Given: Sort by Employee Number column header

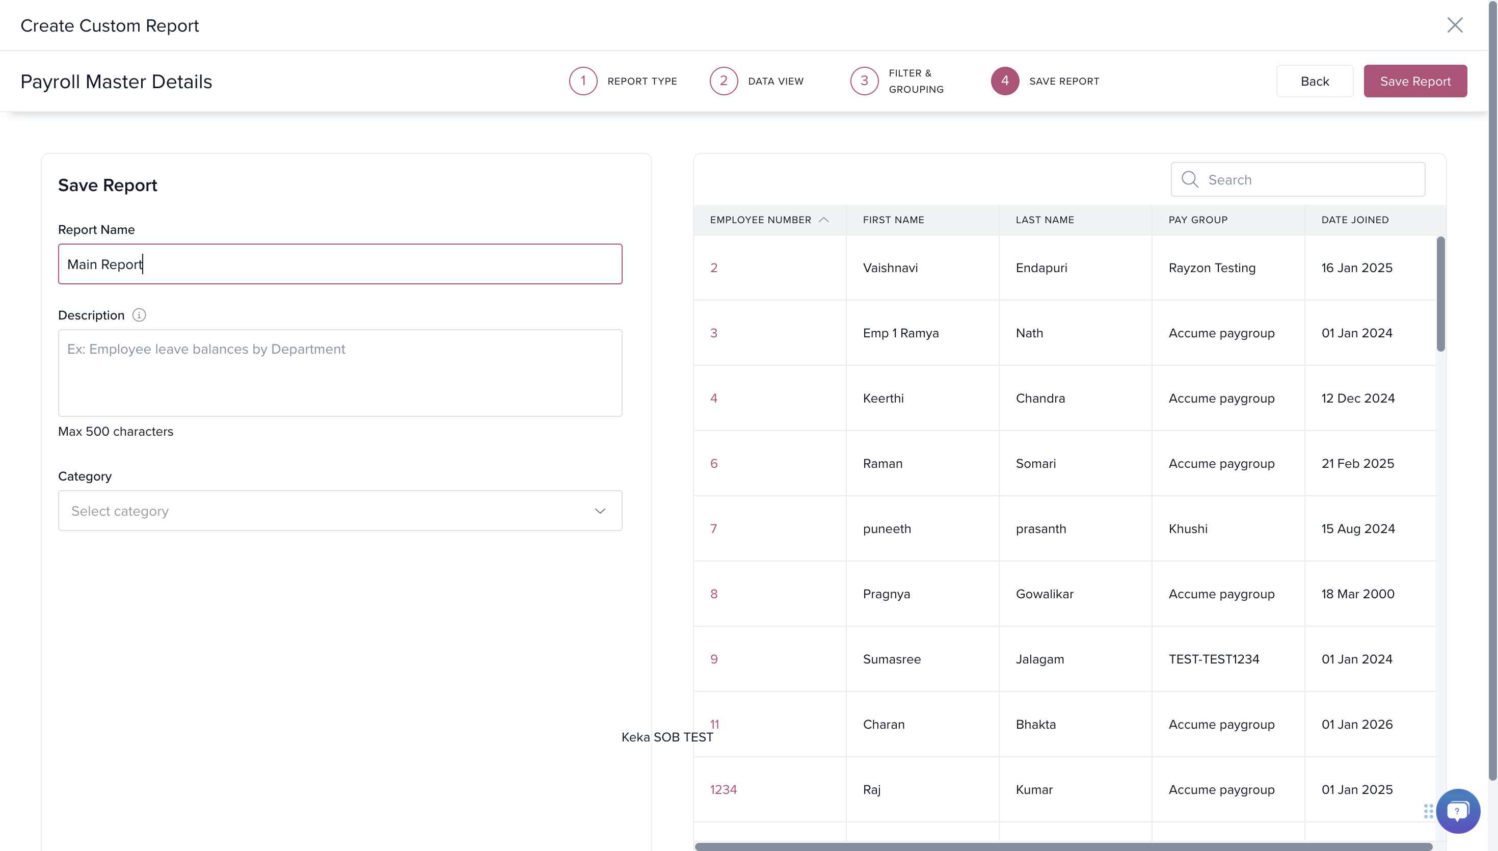Looking at the screenshot, I should point(760,220).
